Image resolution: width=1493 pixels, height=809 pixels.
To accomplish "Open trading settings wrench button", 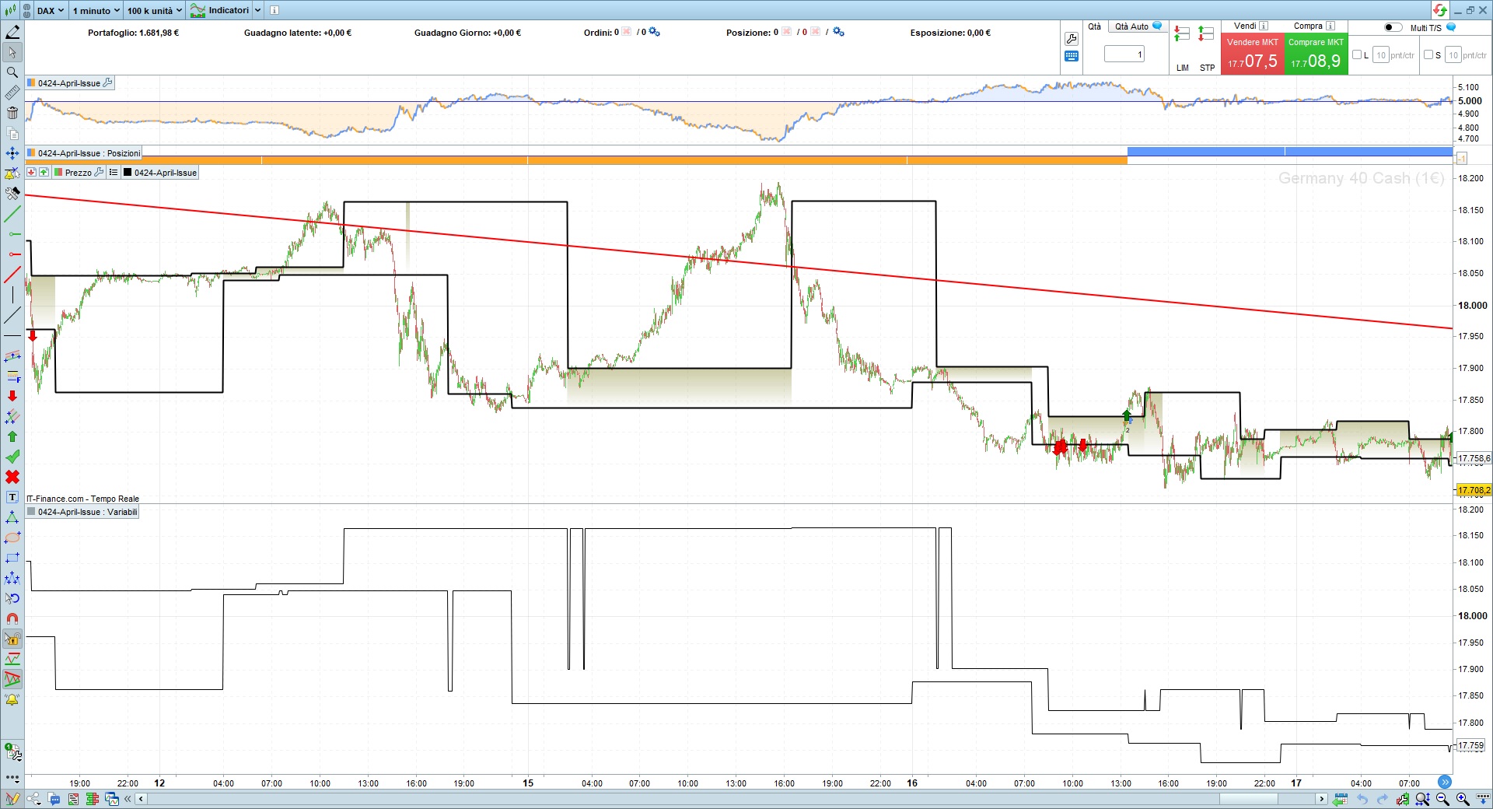I will [x=1072, y=38].
